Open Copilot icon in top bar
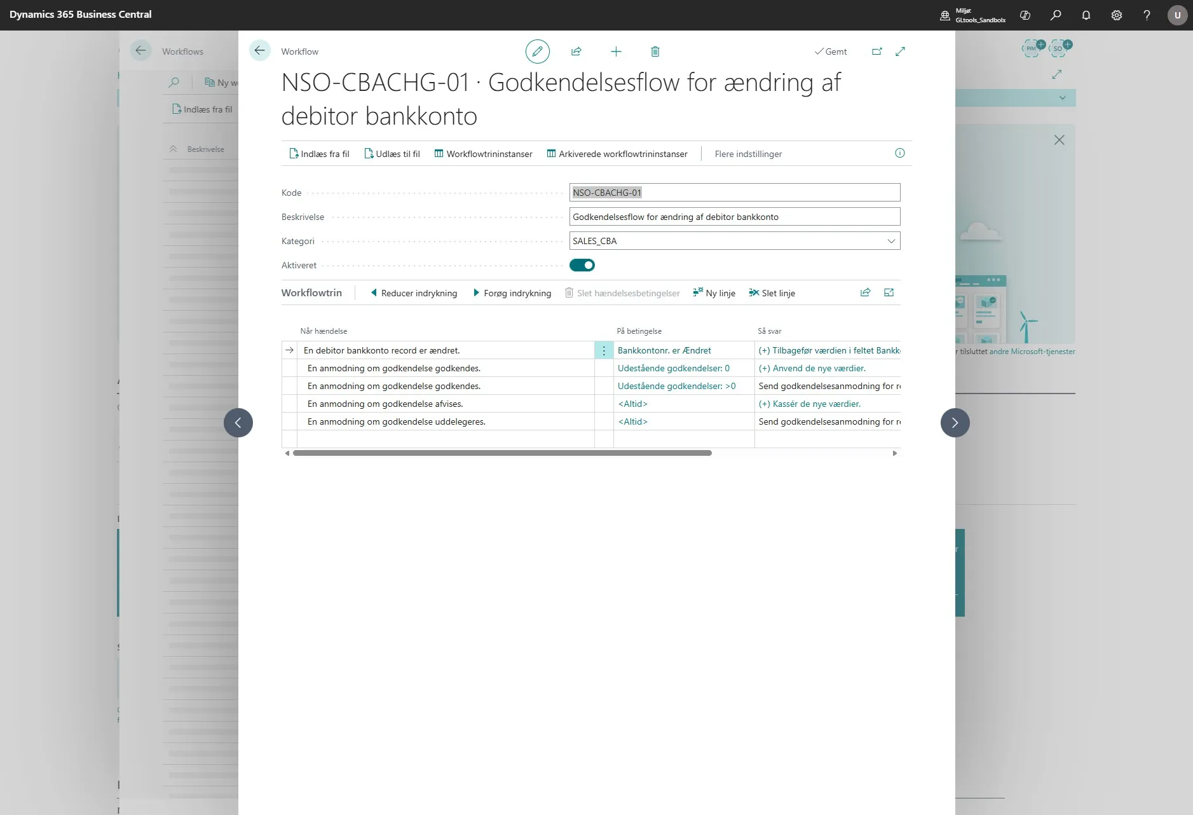1193x815 pixels. click(1025, 15)
